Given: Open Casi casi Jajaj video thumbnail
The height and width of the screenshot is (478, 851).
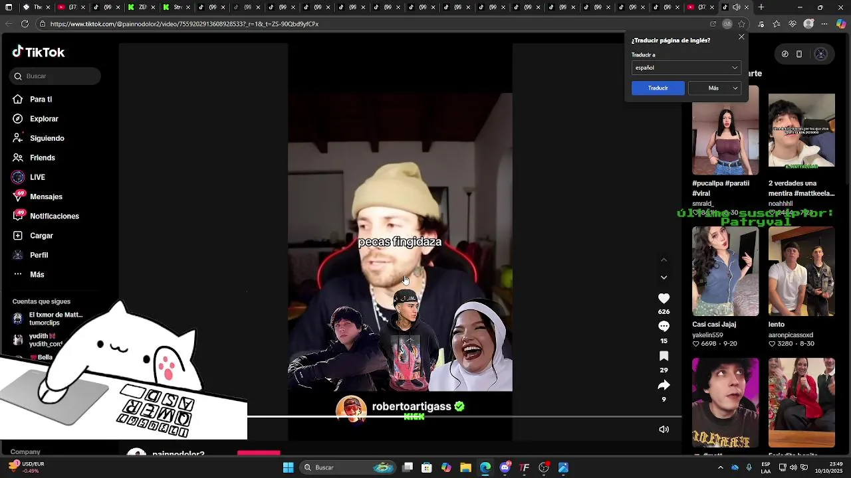Looking at the screenshot, I should tap(725, 272).
